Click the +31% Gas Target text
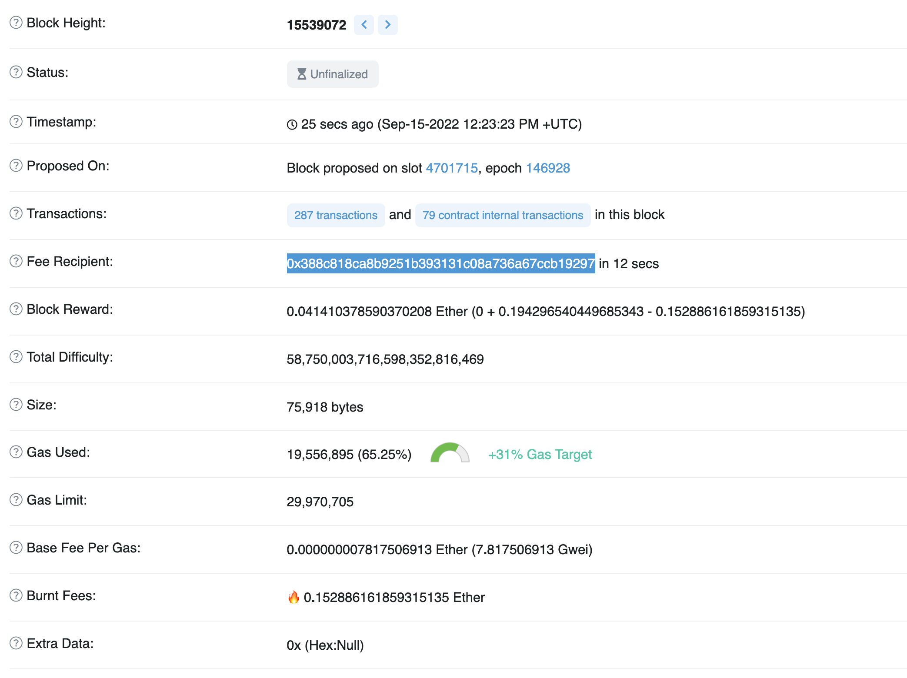Screen dimensions: 907x678 click(x=540, y=454)
